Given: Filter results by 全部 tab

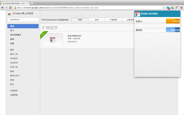Looking at the screenshot, I should coord(80,20).
